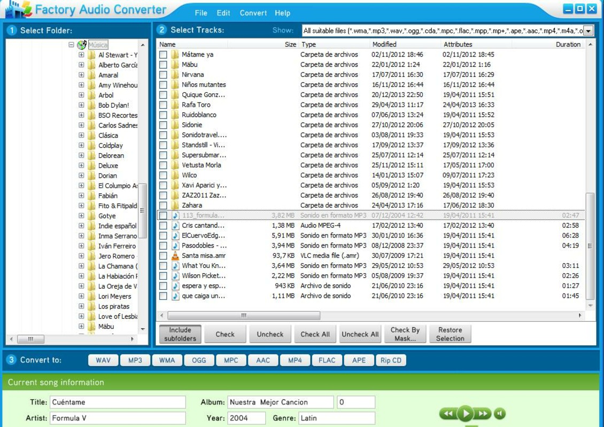Expand the Clásica folder node
This screenshot has height=427, width=604.
click(x=81, y=135)
